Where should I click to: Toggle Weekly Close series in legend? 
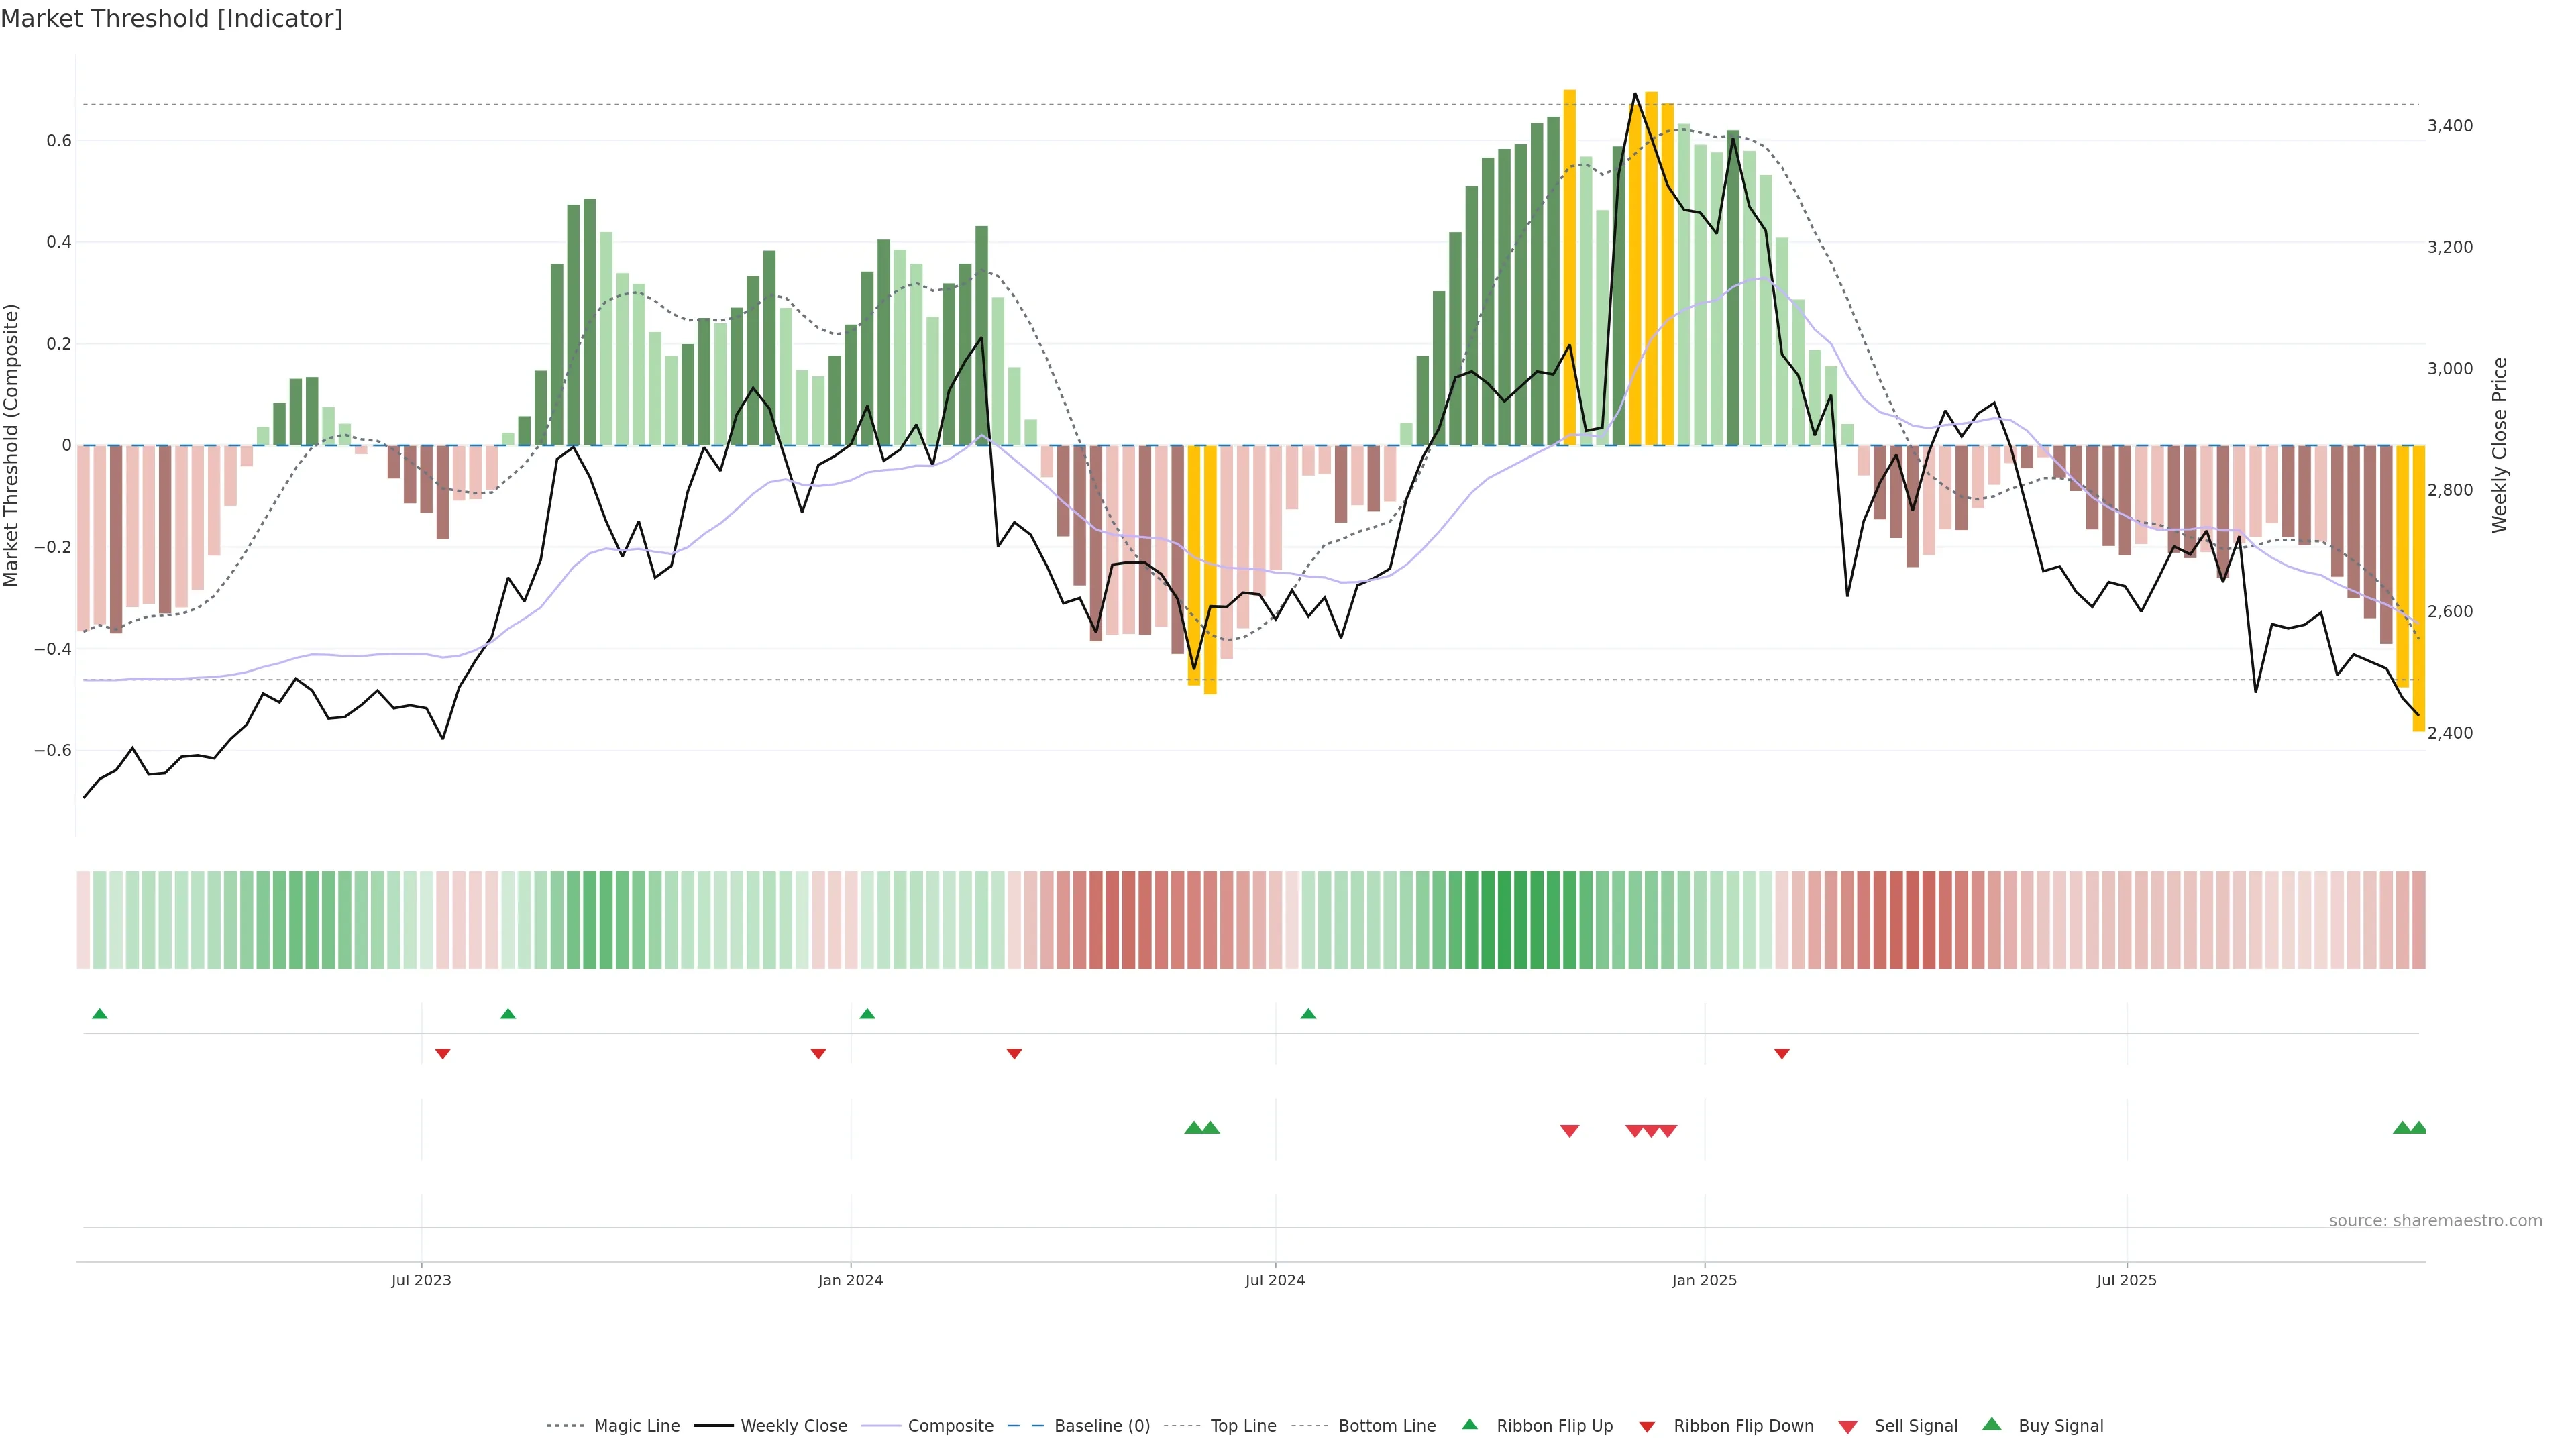(x=793, y=1426)
